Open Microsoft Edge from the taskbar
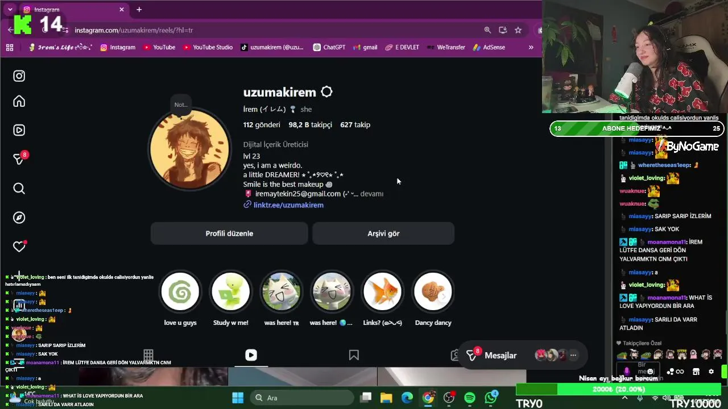Screen dimensions: 728x409 click(407, 398)
